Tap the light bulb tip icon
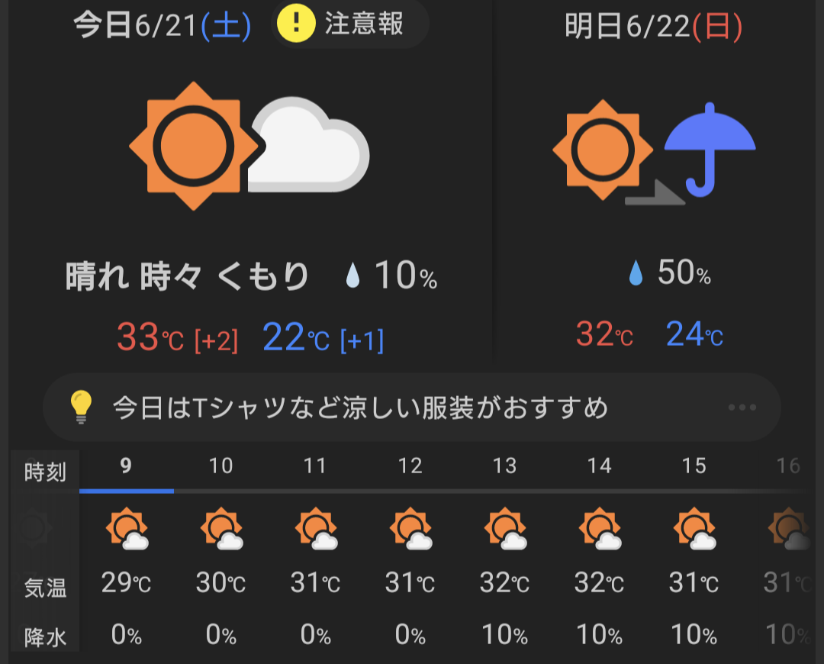The height and width of the screenshot is (664, 824). click(82, 407)
